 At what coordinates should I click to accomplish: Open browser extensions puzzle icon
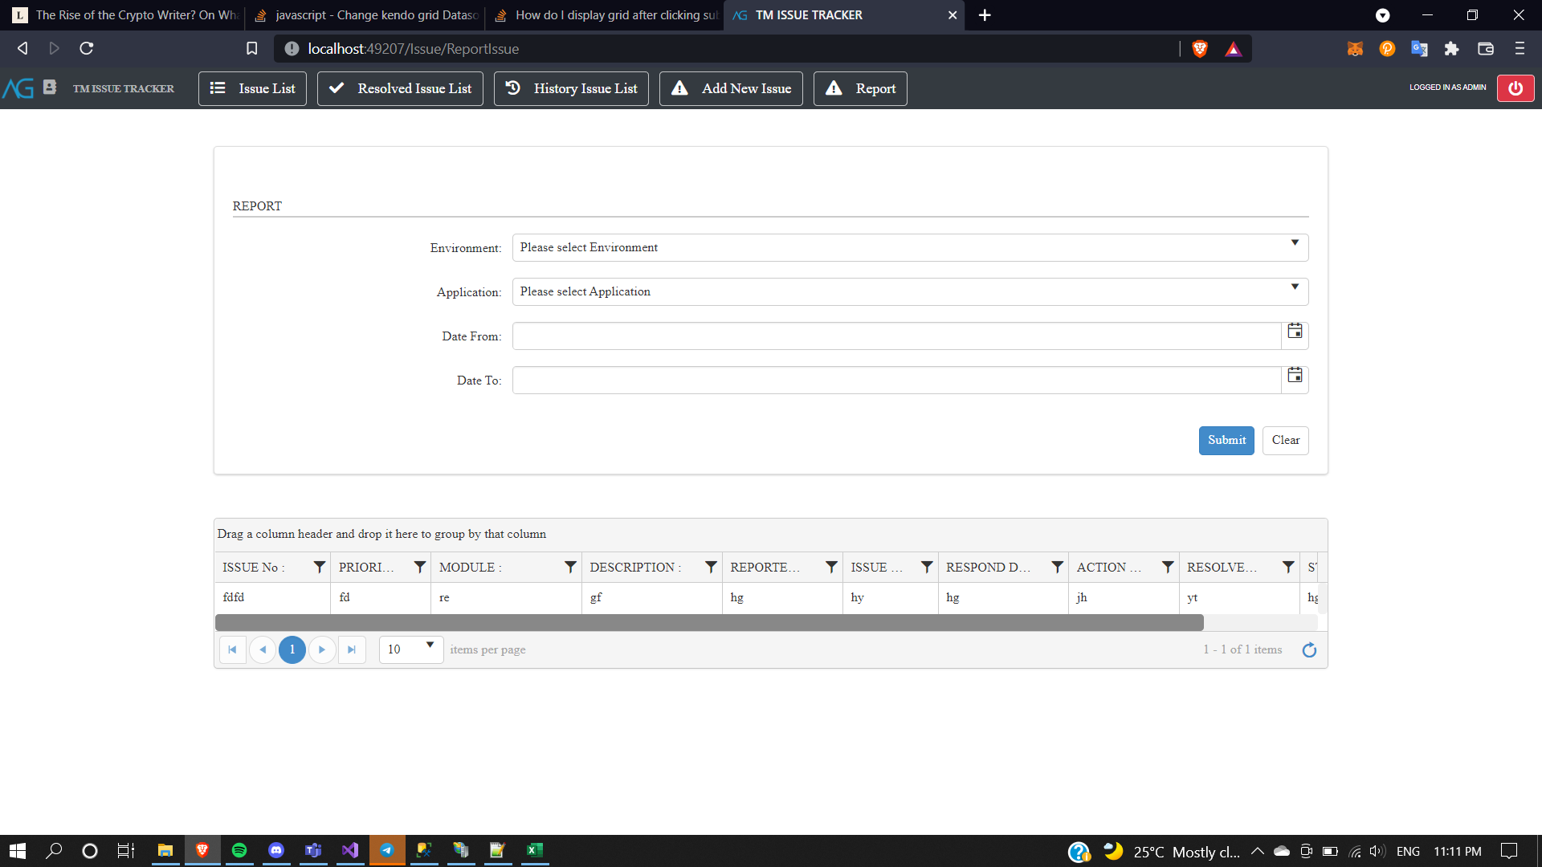1451,49
